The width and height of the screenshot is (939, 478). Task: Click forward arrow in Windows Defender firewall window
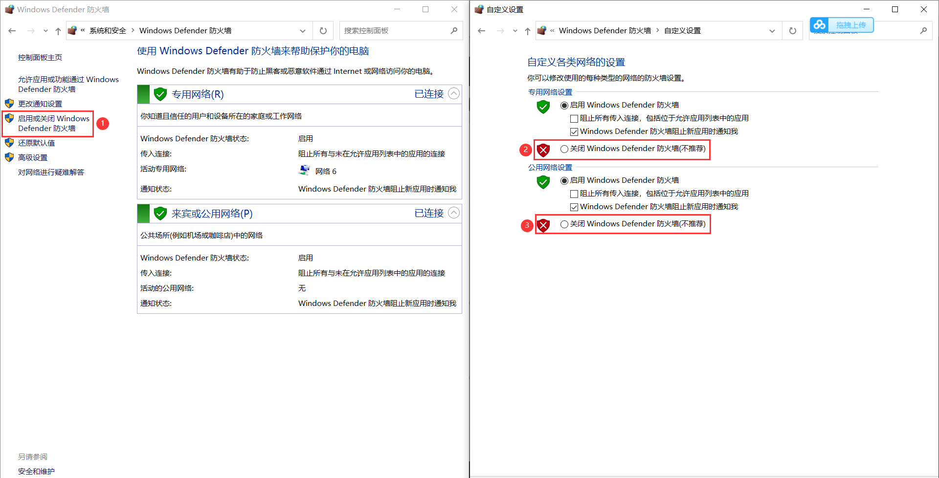coord(31,31)
